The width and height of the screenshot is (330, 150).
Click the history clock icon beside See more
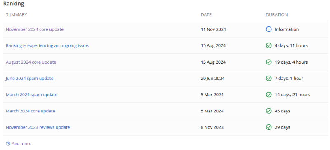pyautogui.click(x=8, y=144)
